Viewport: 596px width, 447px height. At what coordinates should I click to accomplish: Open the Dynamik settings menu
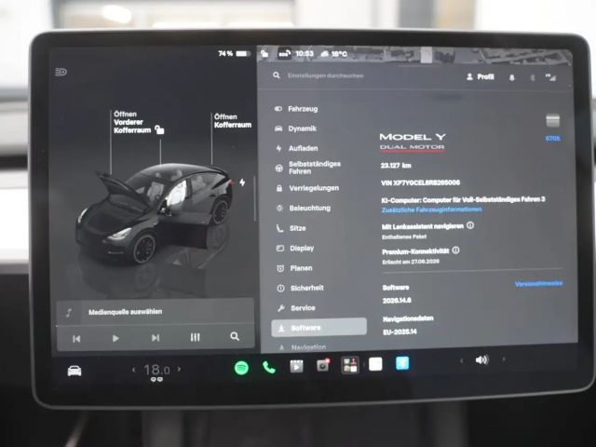click(x=295, y=129)
